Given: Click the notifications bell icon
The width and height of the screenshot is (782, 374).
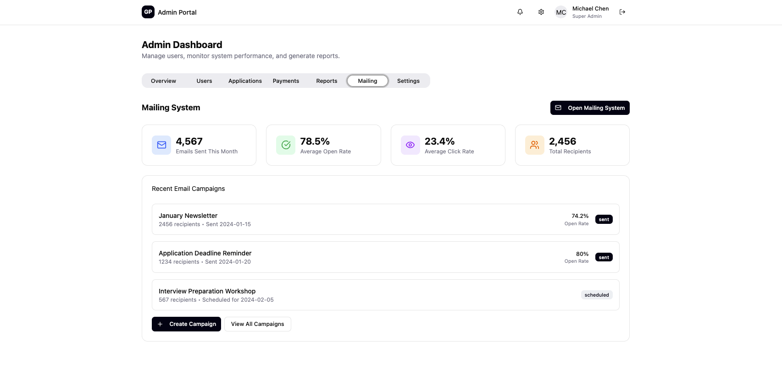Looking at the screenshot, I should click(520, 12).
